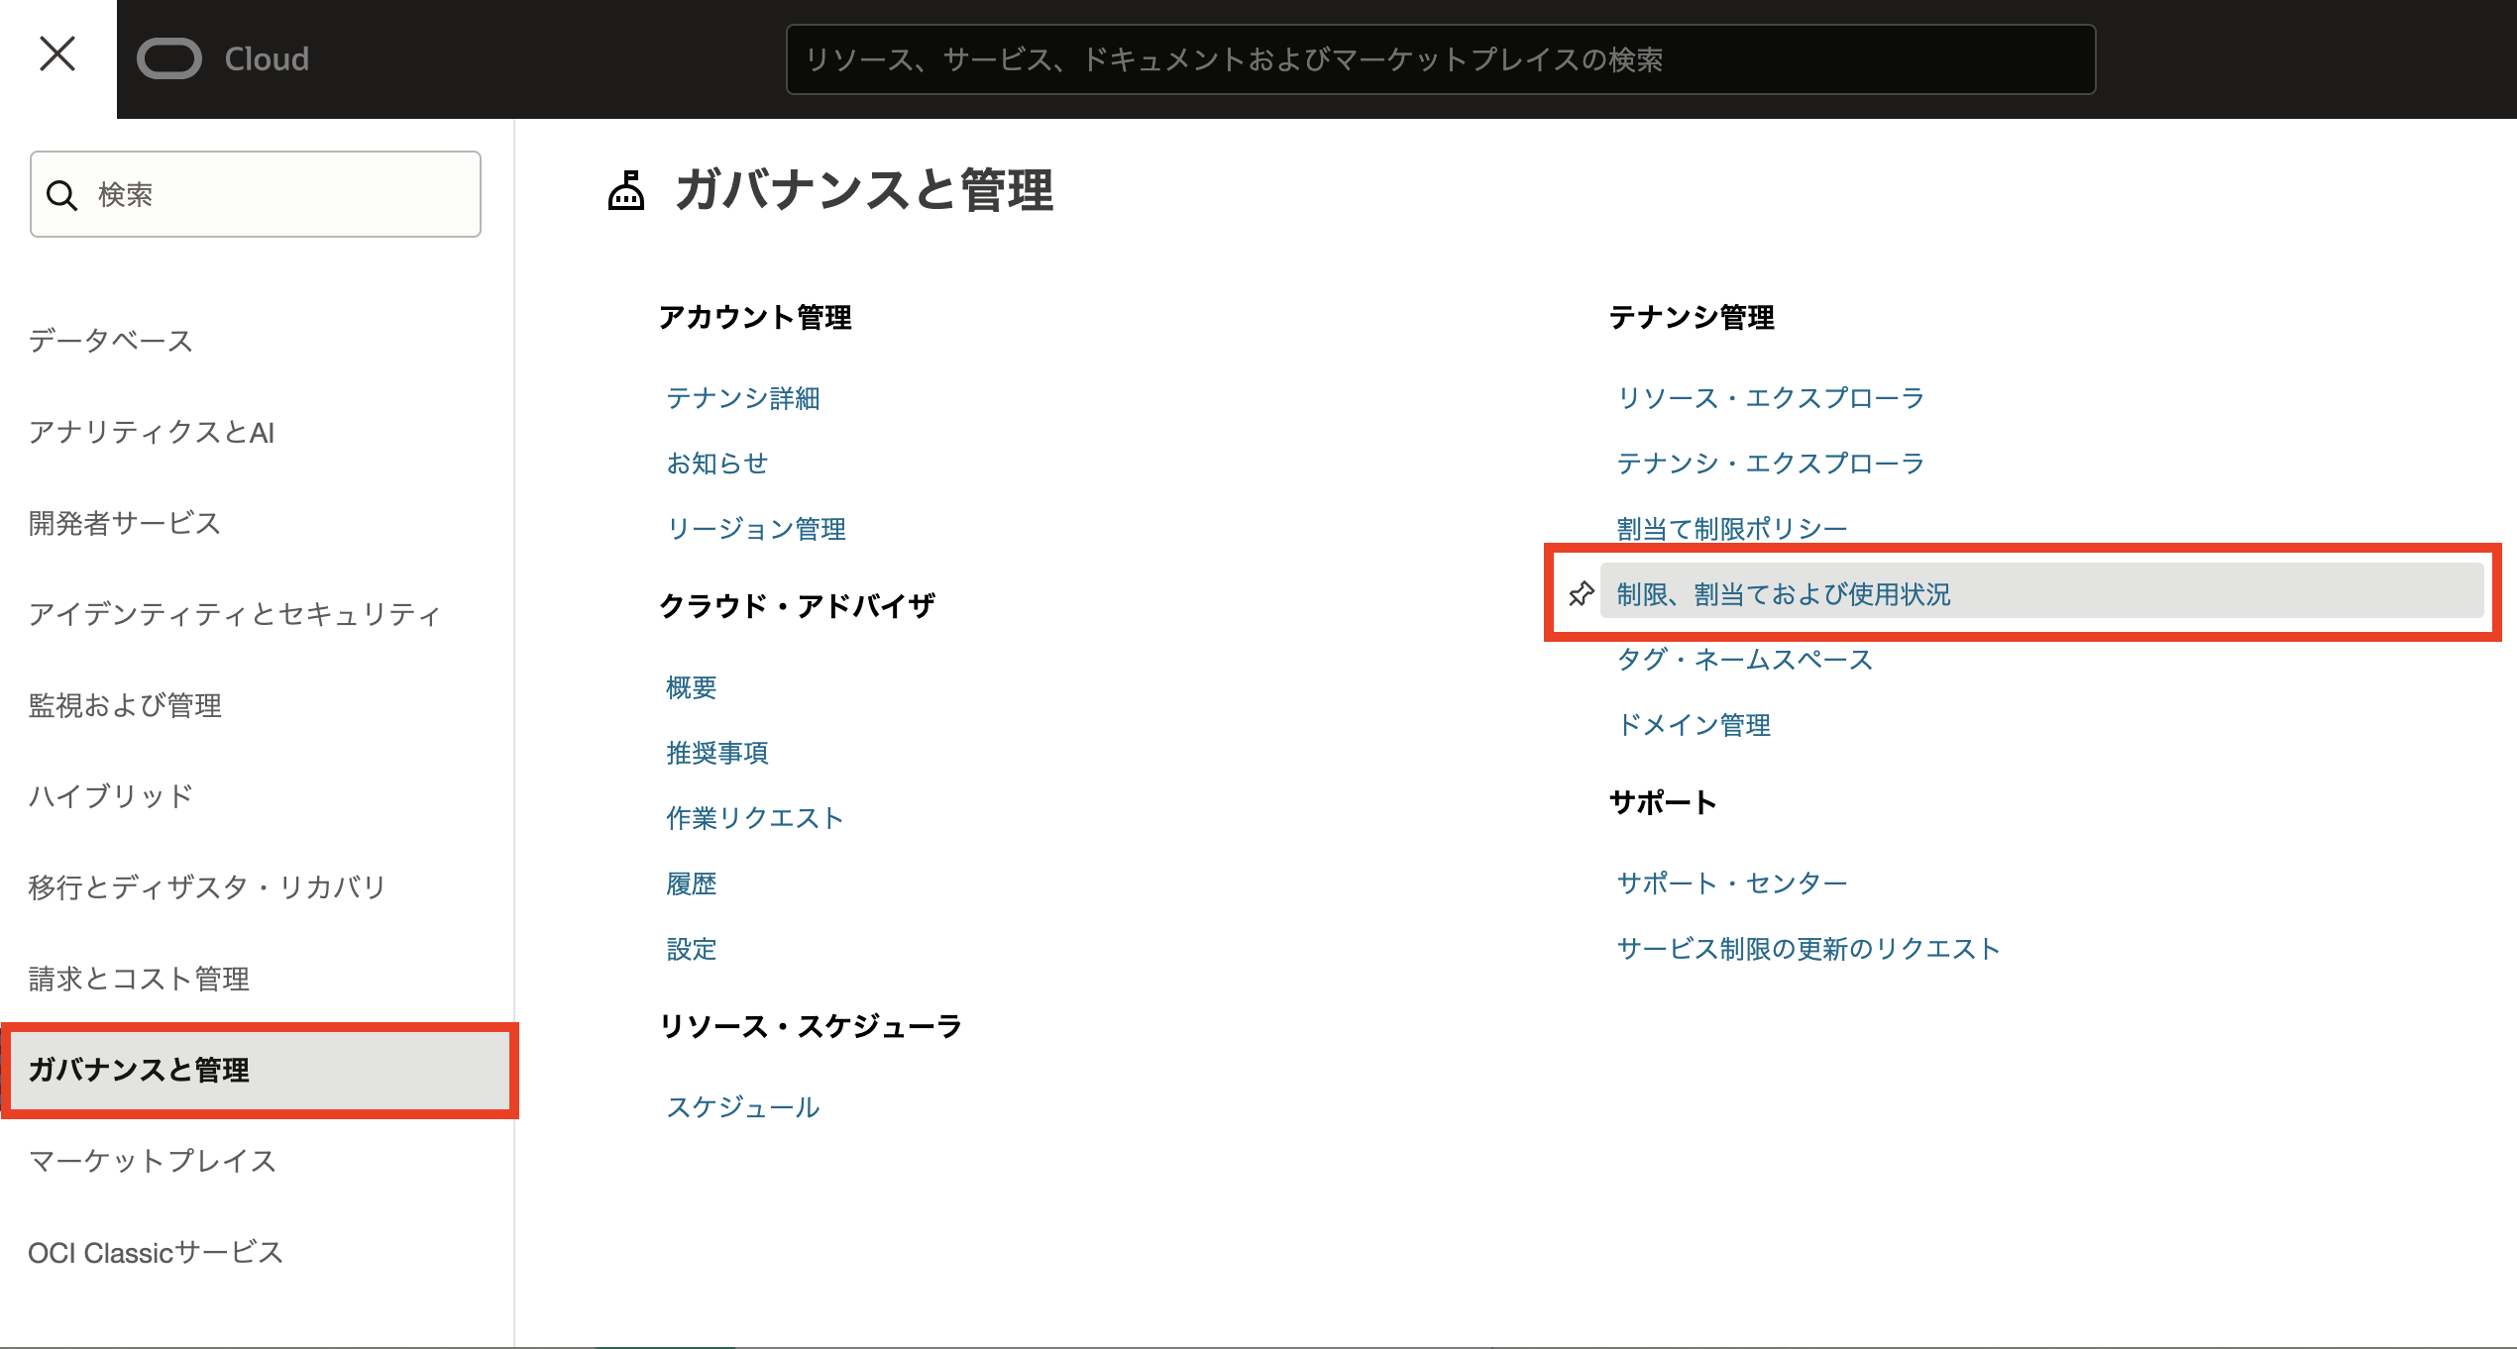
Task: Select データベース in the sidebar
Action: pyautogui.click(x=111, y=341)
